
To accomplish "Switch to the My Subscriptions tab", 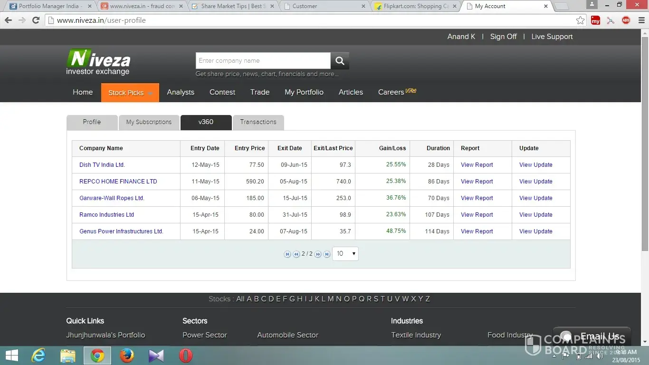I will [x=149, y=122].
